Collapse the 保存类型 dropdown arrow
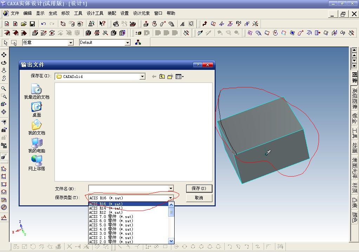 (x=171, y=198)
